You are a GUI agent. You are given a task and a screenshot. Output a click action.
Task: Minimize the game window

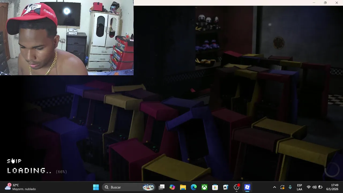coord(314,3)
